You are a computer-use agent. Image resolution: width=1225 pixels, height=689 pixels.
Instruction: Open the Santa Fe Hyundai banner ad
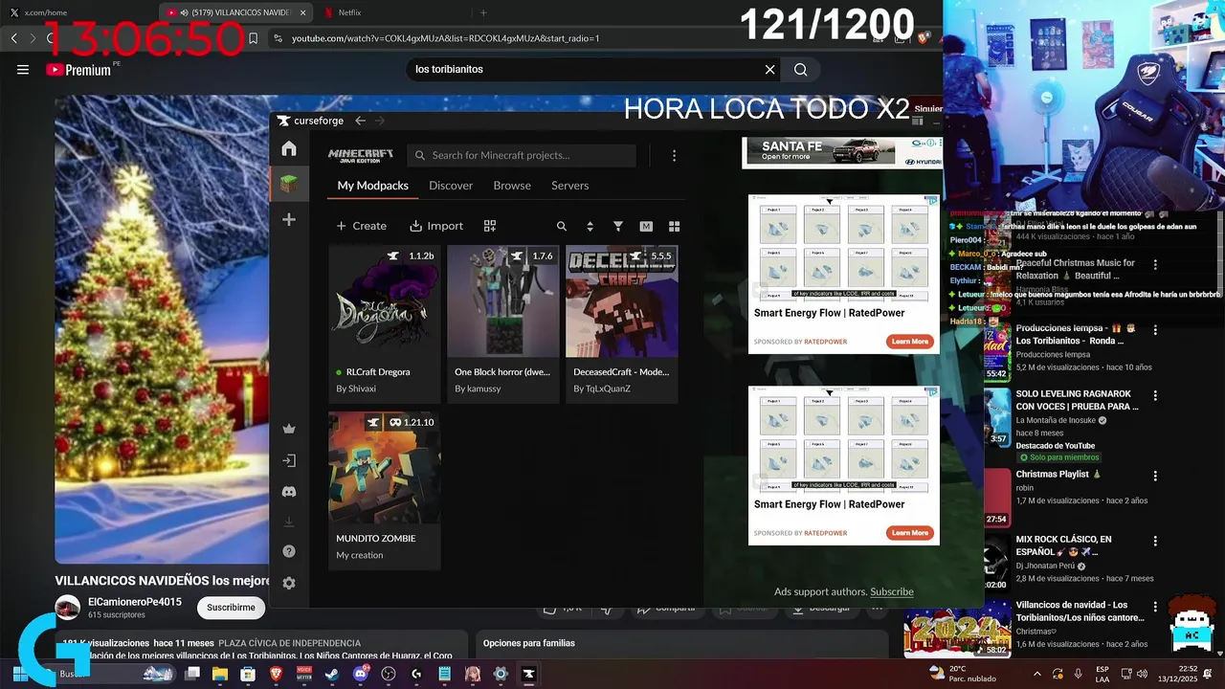(x=842, y=151)
